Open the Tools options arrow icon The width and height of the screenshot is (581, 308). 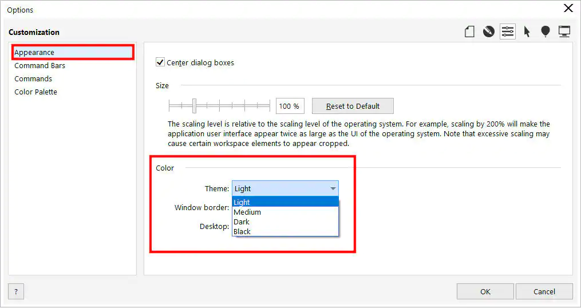(527, 32)
